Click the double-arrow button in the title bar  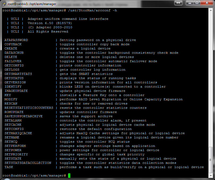point(178,3)
